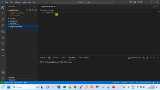Split the terminal pane
Viewport: 160px width, 90px height.
pyautogui.click(x=144, y=58)
